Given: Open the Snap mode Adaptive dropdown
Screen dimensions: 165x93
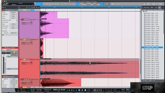Looking at the screenshot, I should [x=96, y=5].
